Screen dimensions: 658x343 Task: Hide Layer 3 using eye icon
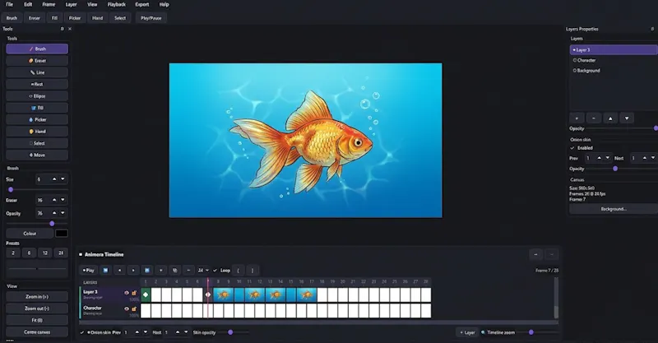click(x=127, y=293)
